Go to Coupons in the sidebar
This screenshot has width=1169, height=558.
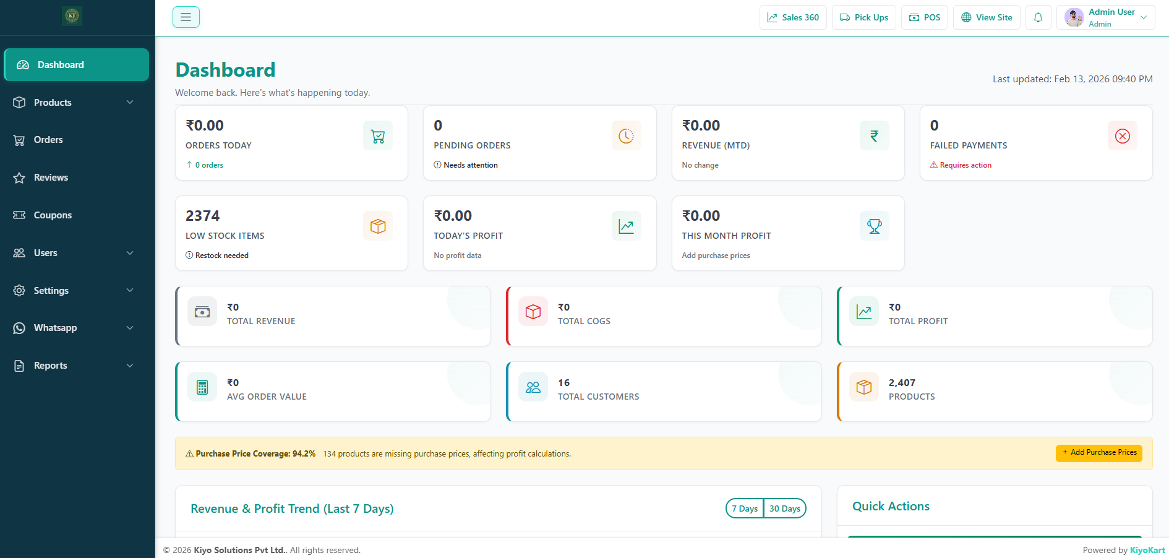coord(53,215)
